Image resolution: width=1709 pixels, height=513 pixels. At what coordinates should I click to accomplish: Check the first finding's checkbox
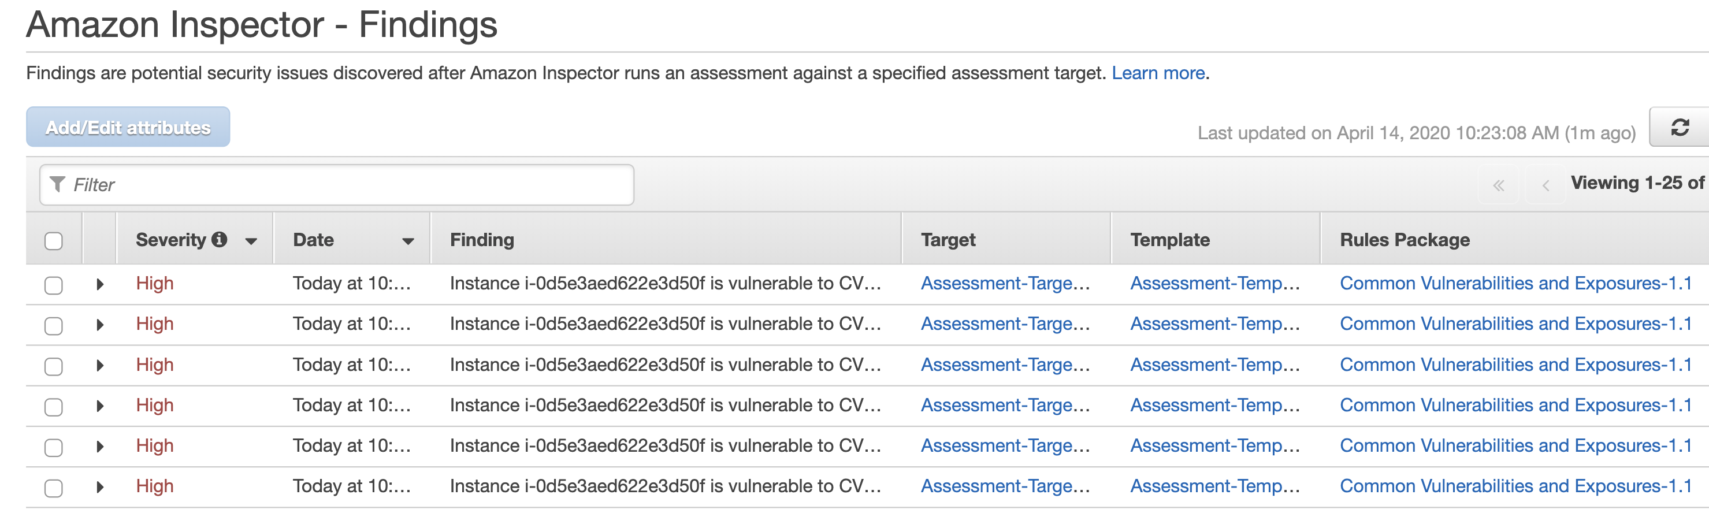click(54, 285)
